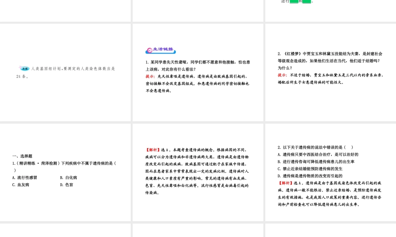The image size is (396, 237).
Task: Click option 'A. 遗传病只要中西医结合治疗,是可以治好的'
Action: pyautogui.click(x=318, y=154)
